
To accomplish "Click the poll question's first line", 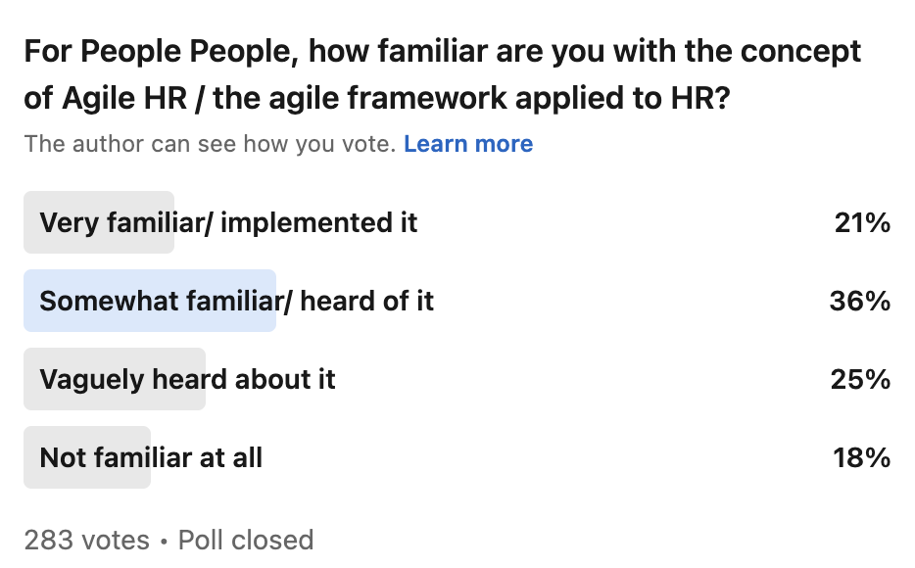I will pos(443,51).
